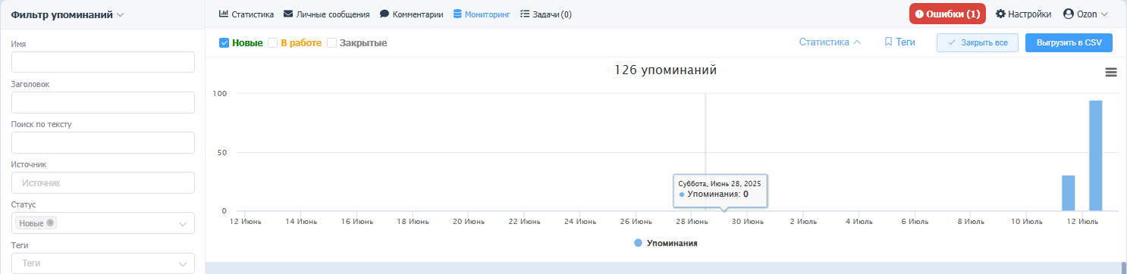Focus the Имя input field
Viewport: 1127px width, 274px height.
coord(103,62)
